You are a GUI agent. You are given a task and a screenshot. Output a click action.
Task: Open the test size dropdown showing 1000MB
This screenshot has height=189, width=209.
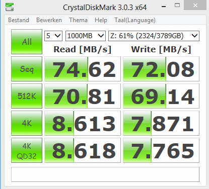click(86, 36)
